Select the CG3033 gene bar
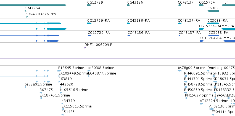 coord(213,11)
